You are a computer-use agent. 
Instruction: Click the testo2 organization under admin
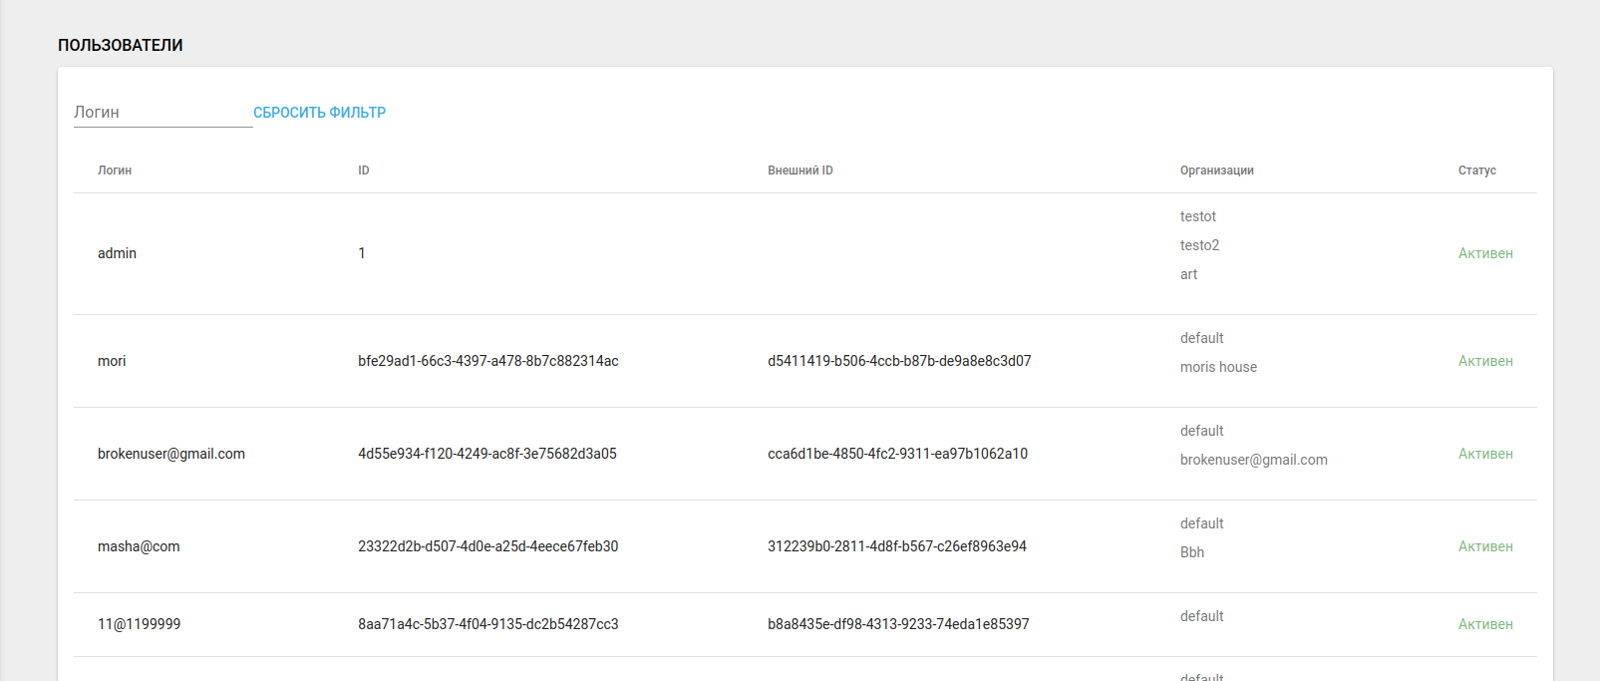(1199, 245)
